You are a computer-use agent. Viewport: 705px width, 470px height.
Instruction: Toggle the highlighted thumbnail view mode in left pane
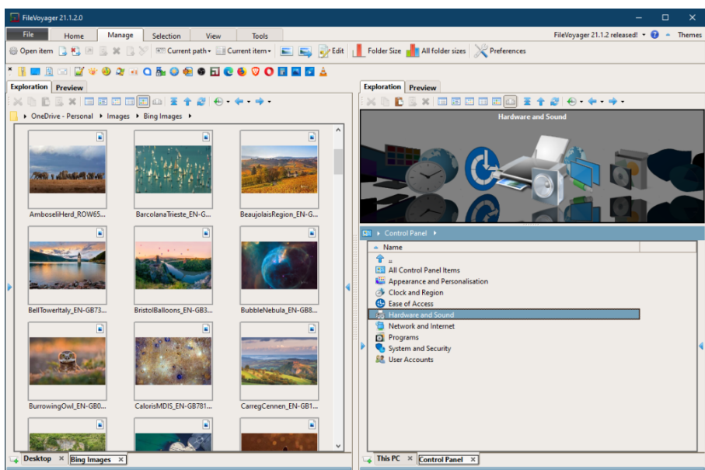point(143,102)
